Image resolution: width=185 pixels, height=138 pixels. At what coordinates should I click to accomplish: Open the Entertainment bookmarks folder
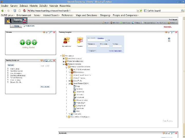[x=24, y=15]
